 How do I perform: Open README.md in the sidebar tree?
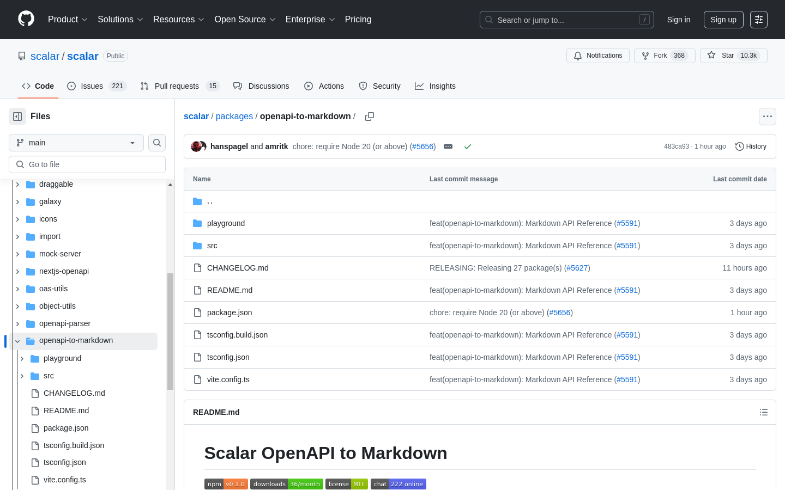tap(66, 411)
